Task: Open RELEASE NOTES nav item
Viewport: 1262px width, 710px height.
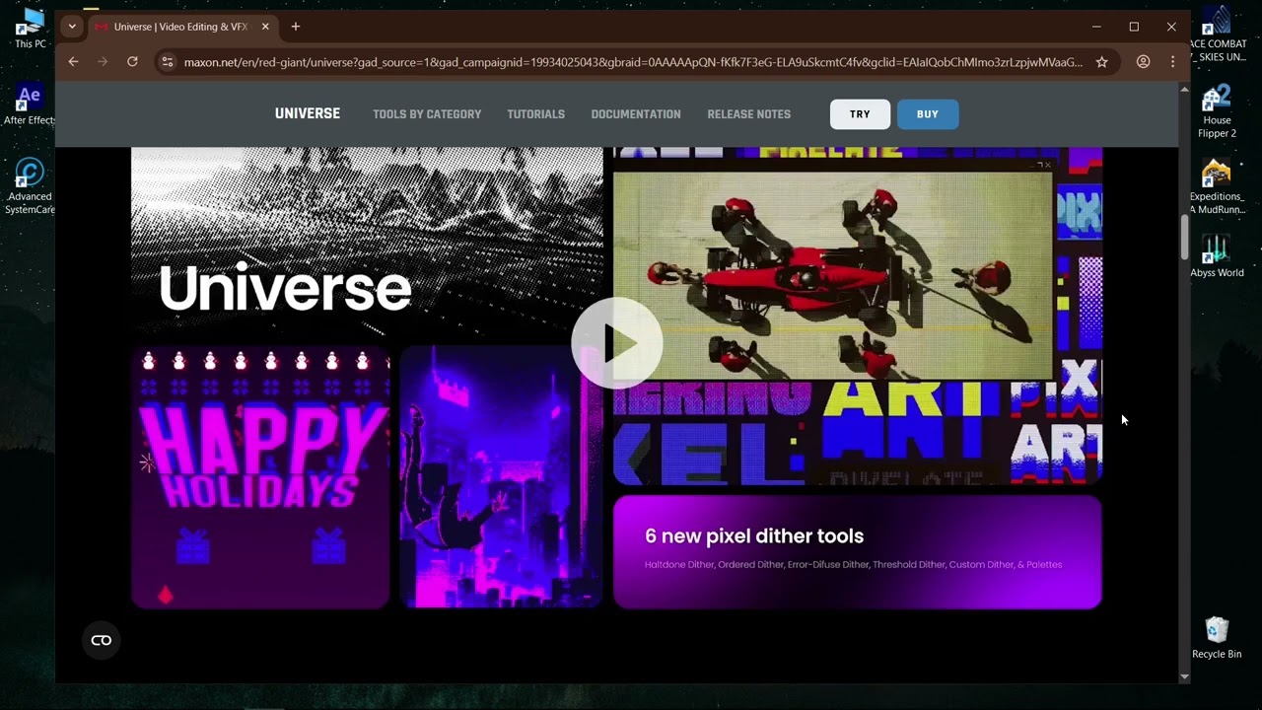Action: [748, 114]
